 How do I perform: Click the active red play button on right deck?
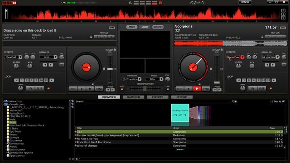click(x=197, y=89)
